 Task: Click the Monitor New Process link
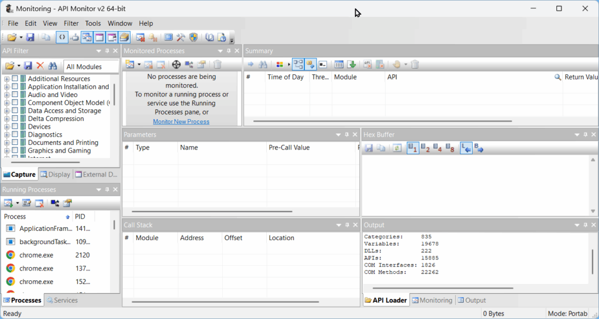pyautogui.click(x=181, y=122)
